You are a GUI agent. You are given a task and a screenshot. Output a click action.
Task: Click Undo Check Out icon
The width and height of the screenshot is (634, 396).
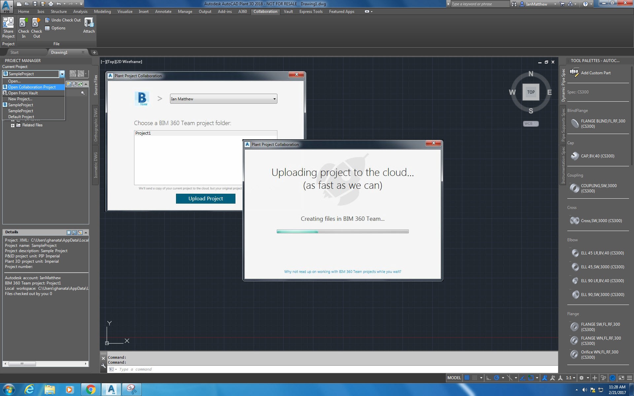tap(47, 20)
